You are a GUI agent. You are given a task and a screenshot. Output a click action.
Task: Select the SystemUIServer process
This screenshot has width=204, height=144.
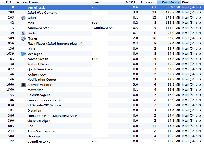pos(102,64)
